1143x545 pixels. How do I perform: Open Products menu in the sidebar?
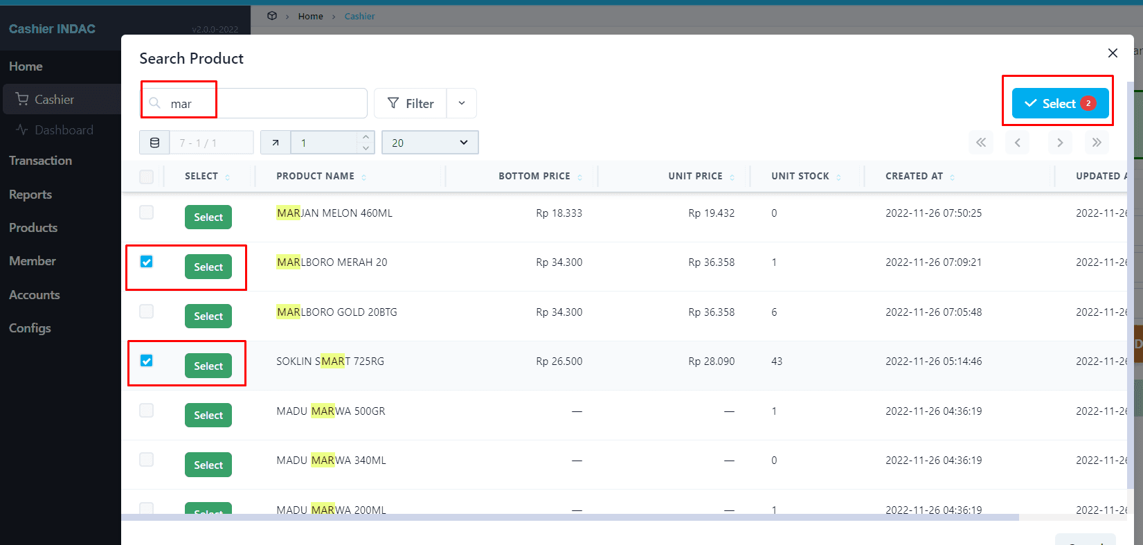coord(33,228)
